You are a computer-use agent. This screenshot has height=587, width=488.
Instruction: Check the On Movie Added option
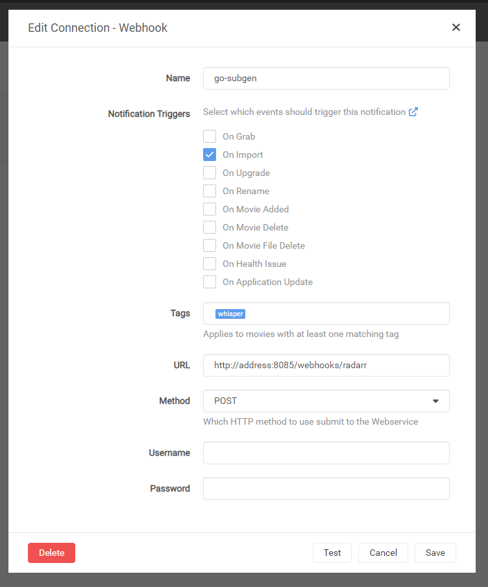pyautogui.click(x=210, y=209)
